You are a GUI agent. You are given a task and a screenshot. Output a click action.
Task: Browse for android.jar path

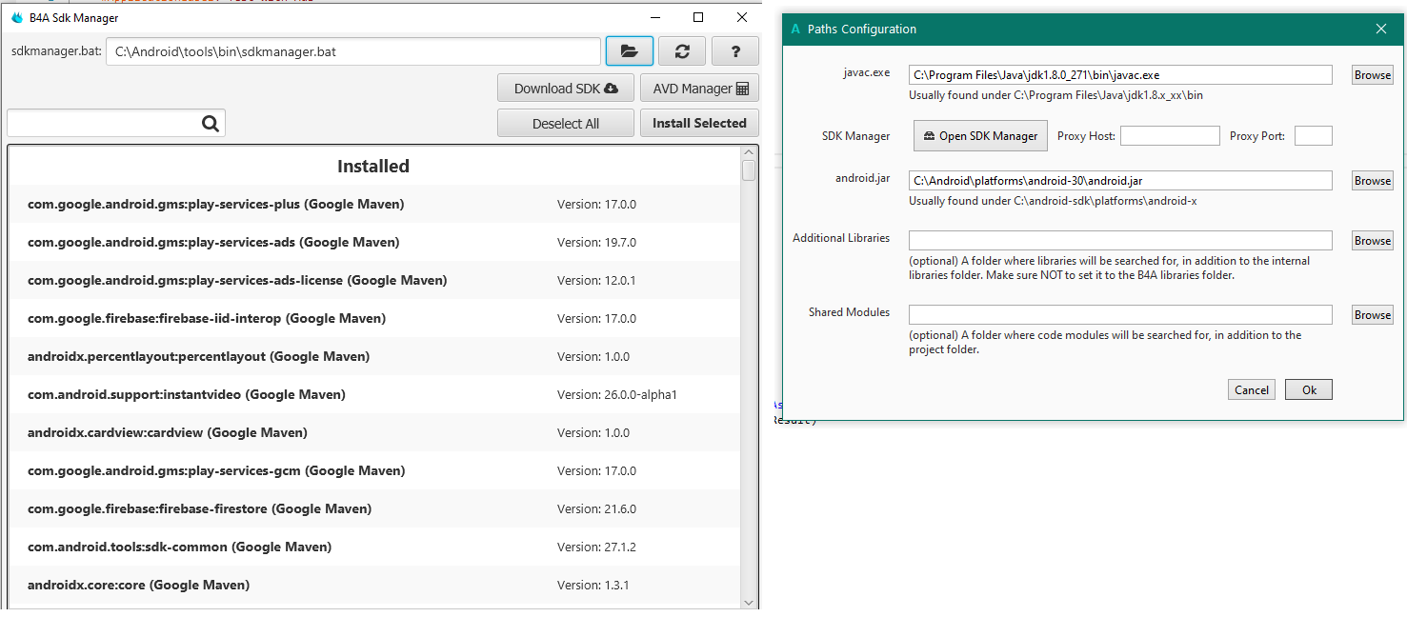1373,181
